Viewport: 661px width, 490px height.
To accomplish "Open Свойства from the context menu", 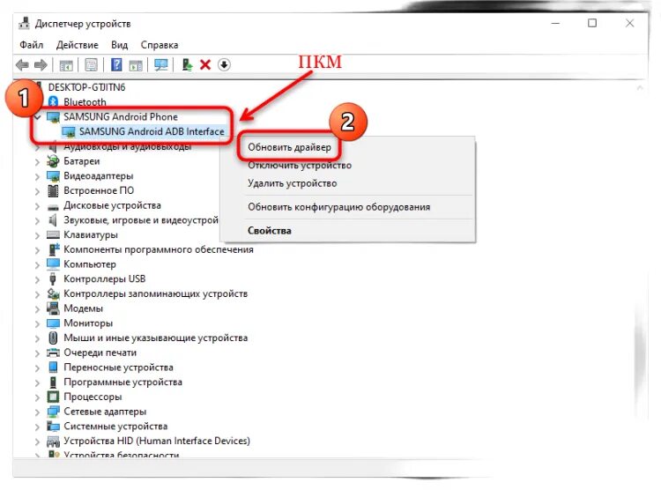I will 270,231.
